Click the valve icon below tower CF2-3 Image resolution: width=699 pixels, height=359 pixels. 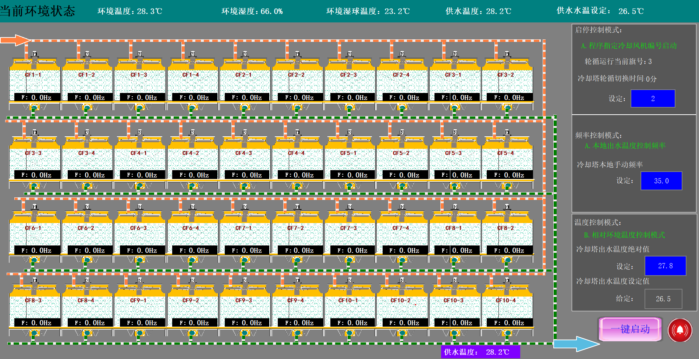click(349, 108)
